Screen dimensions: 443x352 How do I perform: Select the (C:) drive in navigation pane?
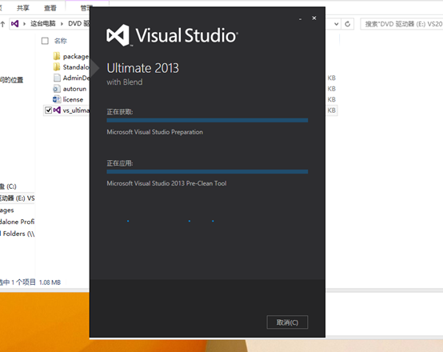(9, 186)
